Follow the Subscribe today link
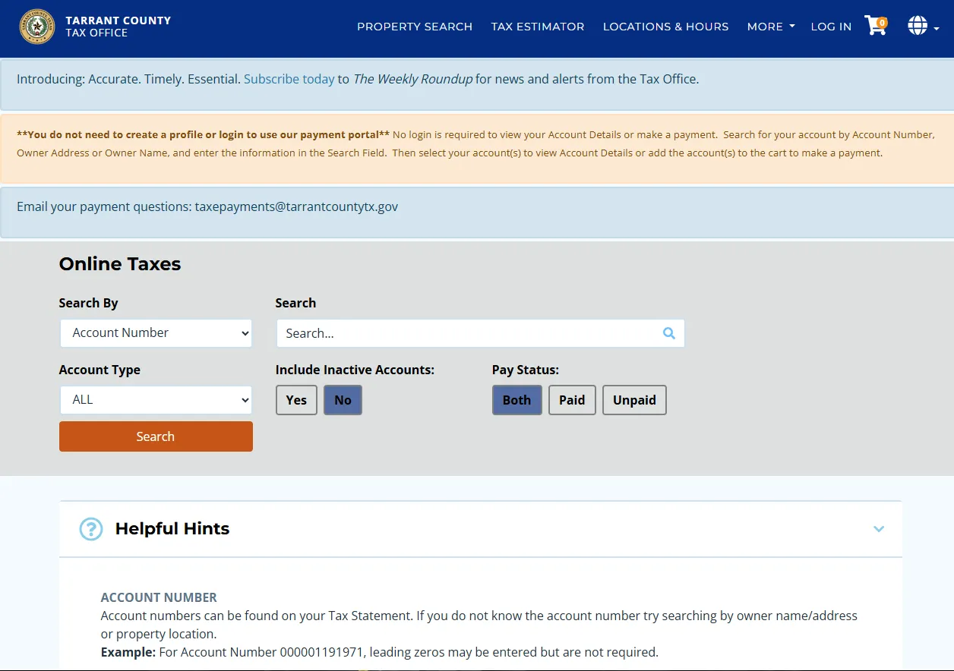Screen dimensions: 954x671 (289, 79)
